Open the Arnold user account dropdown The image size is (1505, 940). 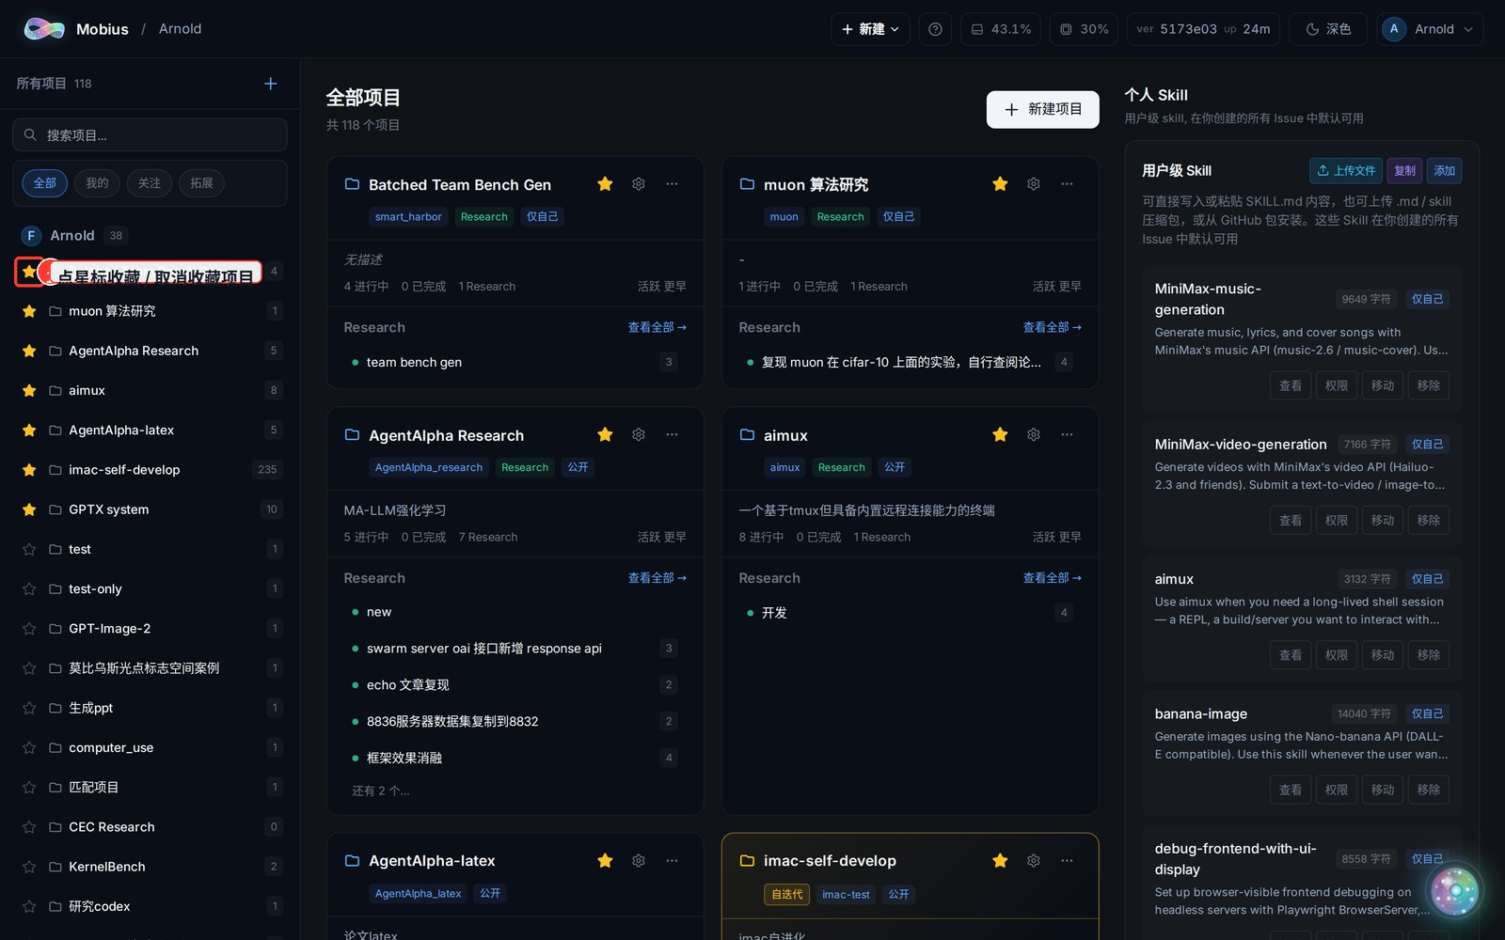1430,29
